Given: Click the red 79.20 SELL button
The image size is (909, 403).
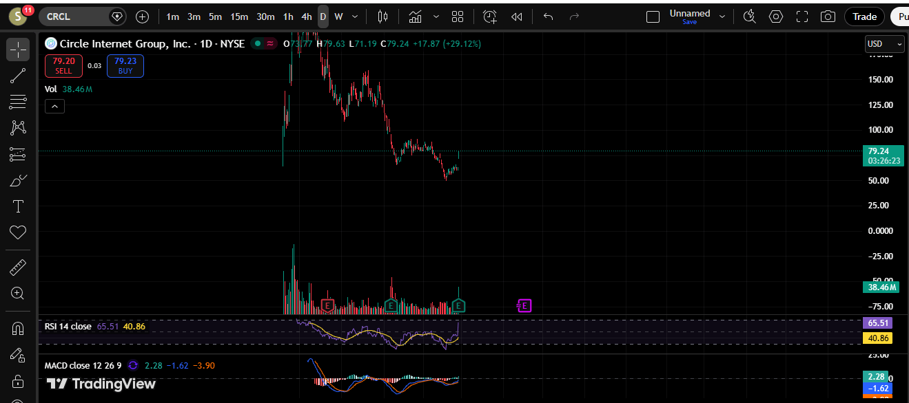Looking at the screenshot, I should [63, 65].
